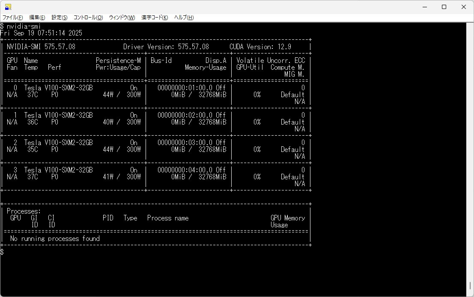Viewport: 474px width, 297px height.
Task: Click the 41W power usage value
Action: tap(108, 177)
